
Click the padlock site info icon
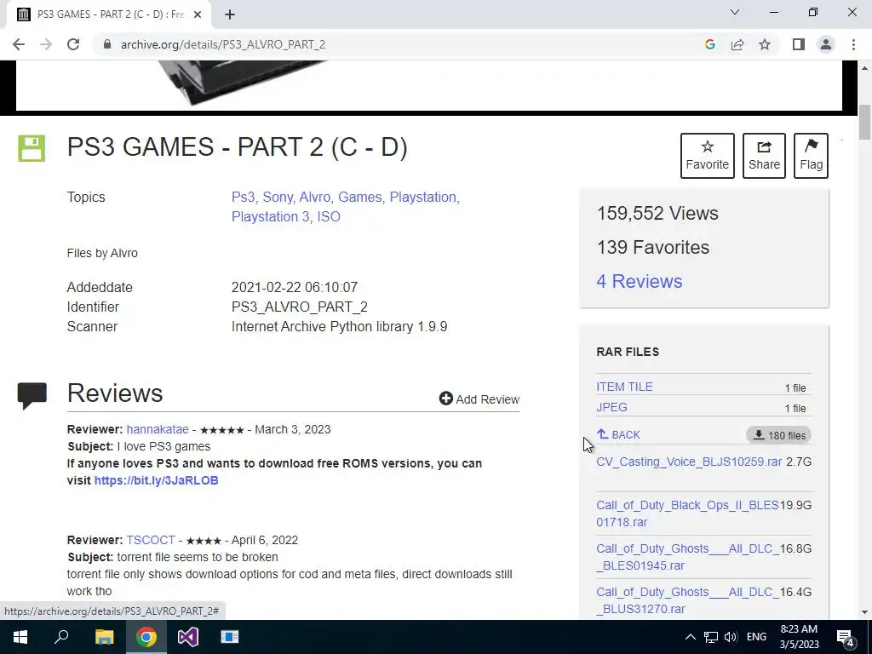click(x=107, y=44)
